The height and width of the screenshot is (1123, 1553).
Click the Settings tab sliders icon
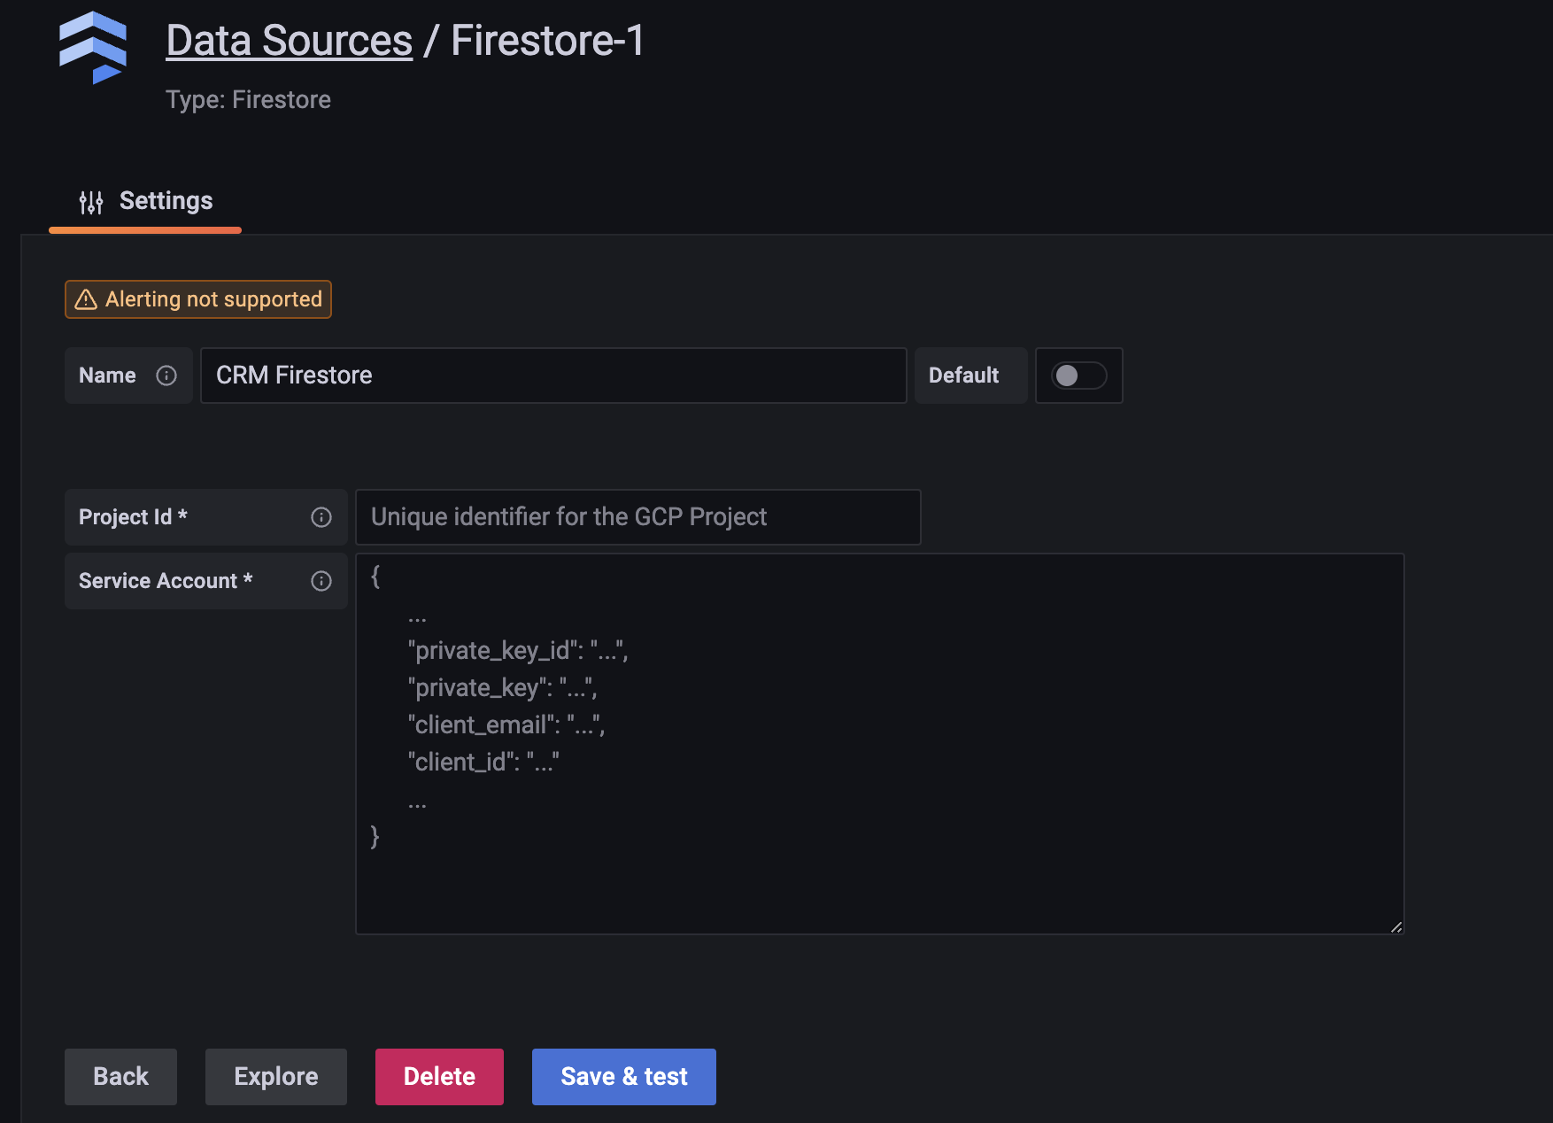pyautogui.click(x=91, y=202)
